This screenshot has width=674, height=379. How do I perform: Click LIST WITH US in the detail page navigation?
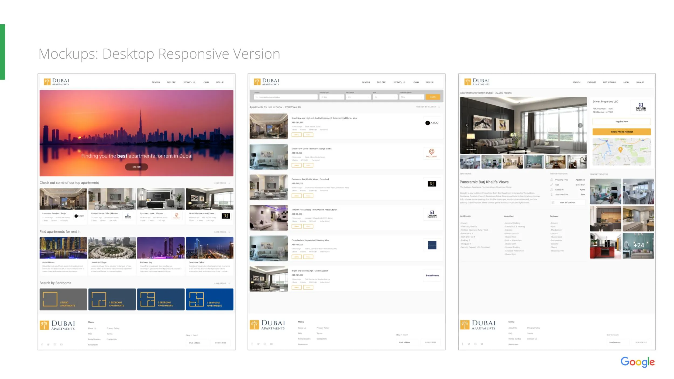(x=609, y=82)
